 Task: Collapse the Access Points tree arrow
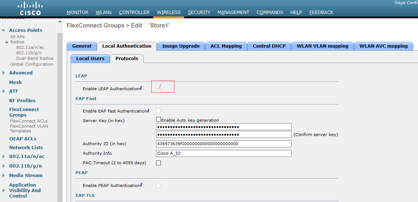[3, 30]
